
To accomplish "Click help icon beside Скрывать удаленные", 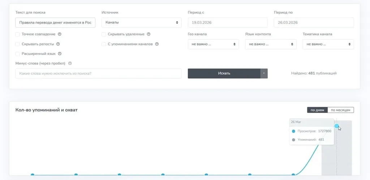I will 149,34.
